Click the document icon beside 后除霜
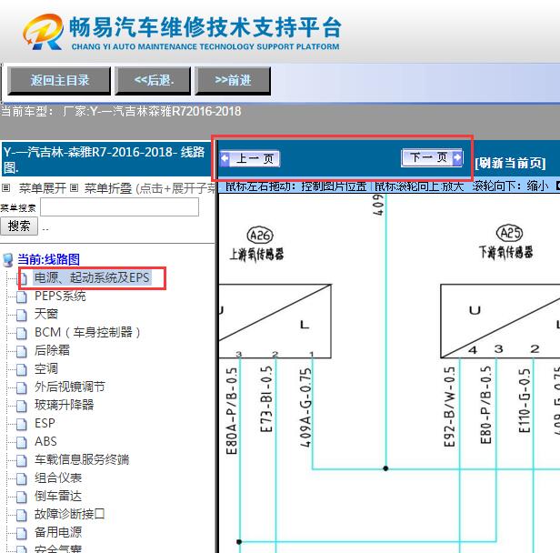Image resolution: width=560 pixels, height=553 pixels. [22, 351]
